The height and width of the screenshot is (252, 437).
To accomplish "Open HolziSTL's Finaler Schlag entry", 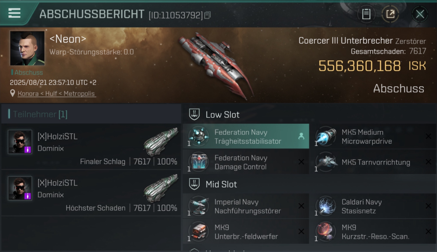I will pyautogui.click(x=91, y=146).
